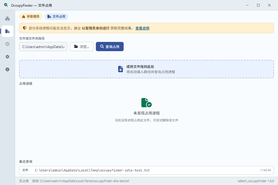The image size is (278, 185).
Task: Click the 文件占用 badge
Action: point(56,16)
